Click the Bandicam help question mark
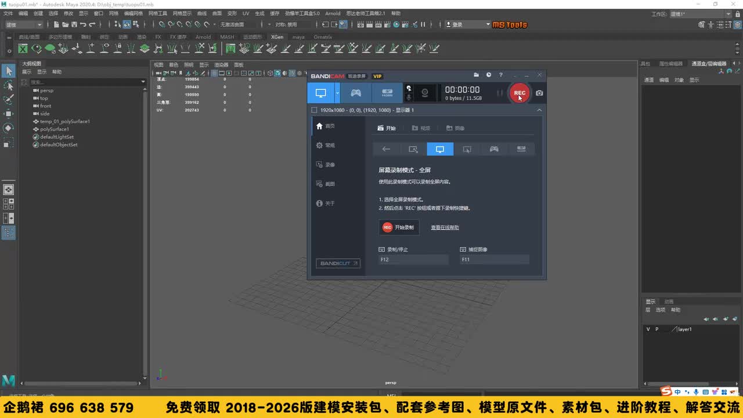This screenshot has height=418, width=743. [x=501, y=75]
